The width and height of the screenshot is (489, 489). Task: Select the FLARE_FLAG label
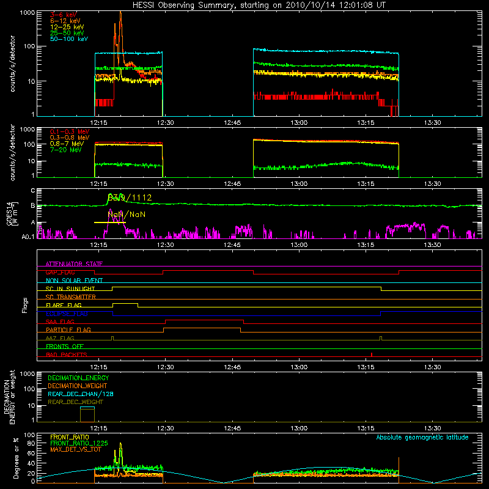click(64, 305)
